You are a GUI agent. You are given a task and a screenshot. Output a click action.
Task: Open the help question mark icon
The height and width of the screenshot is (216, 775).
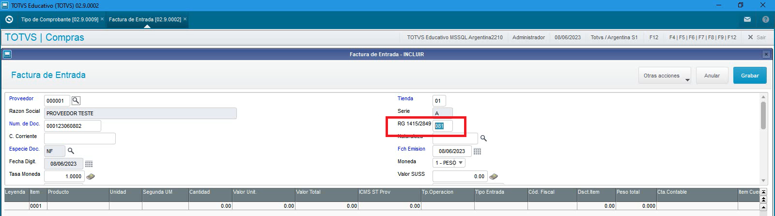coord(766,19)
